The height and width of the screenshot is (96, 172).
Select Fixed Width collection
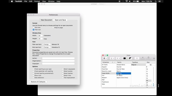click(109, 73)
